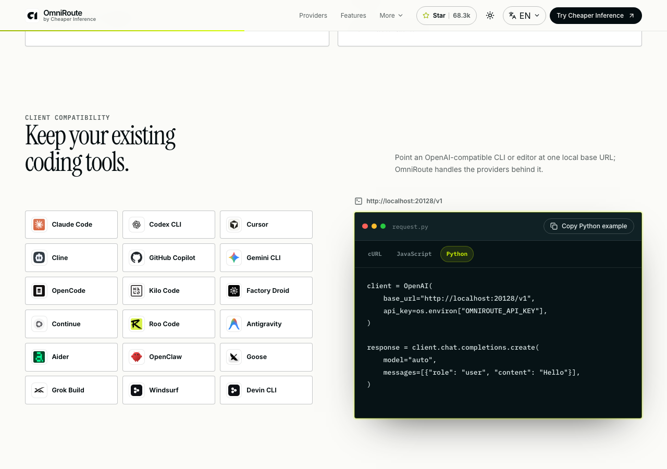Choose the Codex CLI icon
667x469 pixels.
[x=137, y=225]
